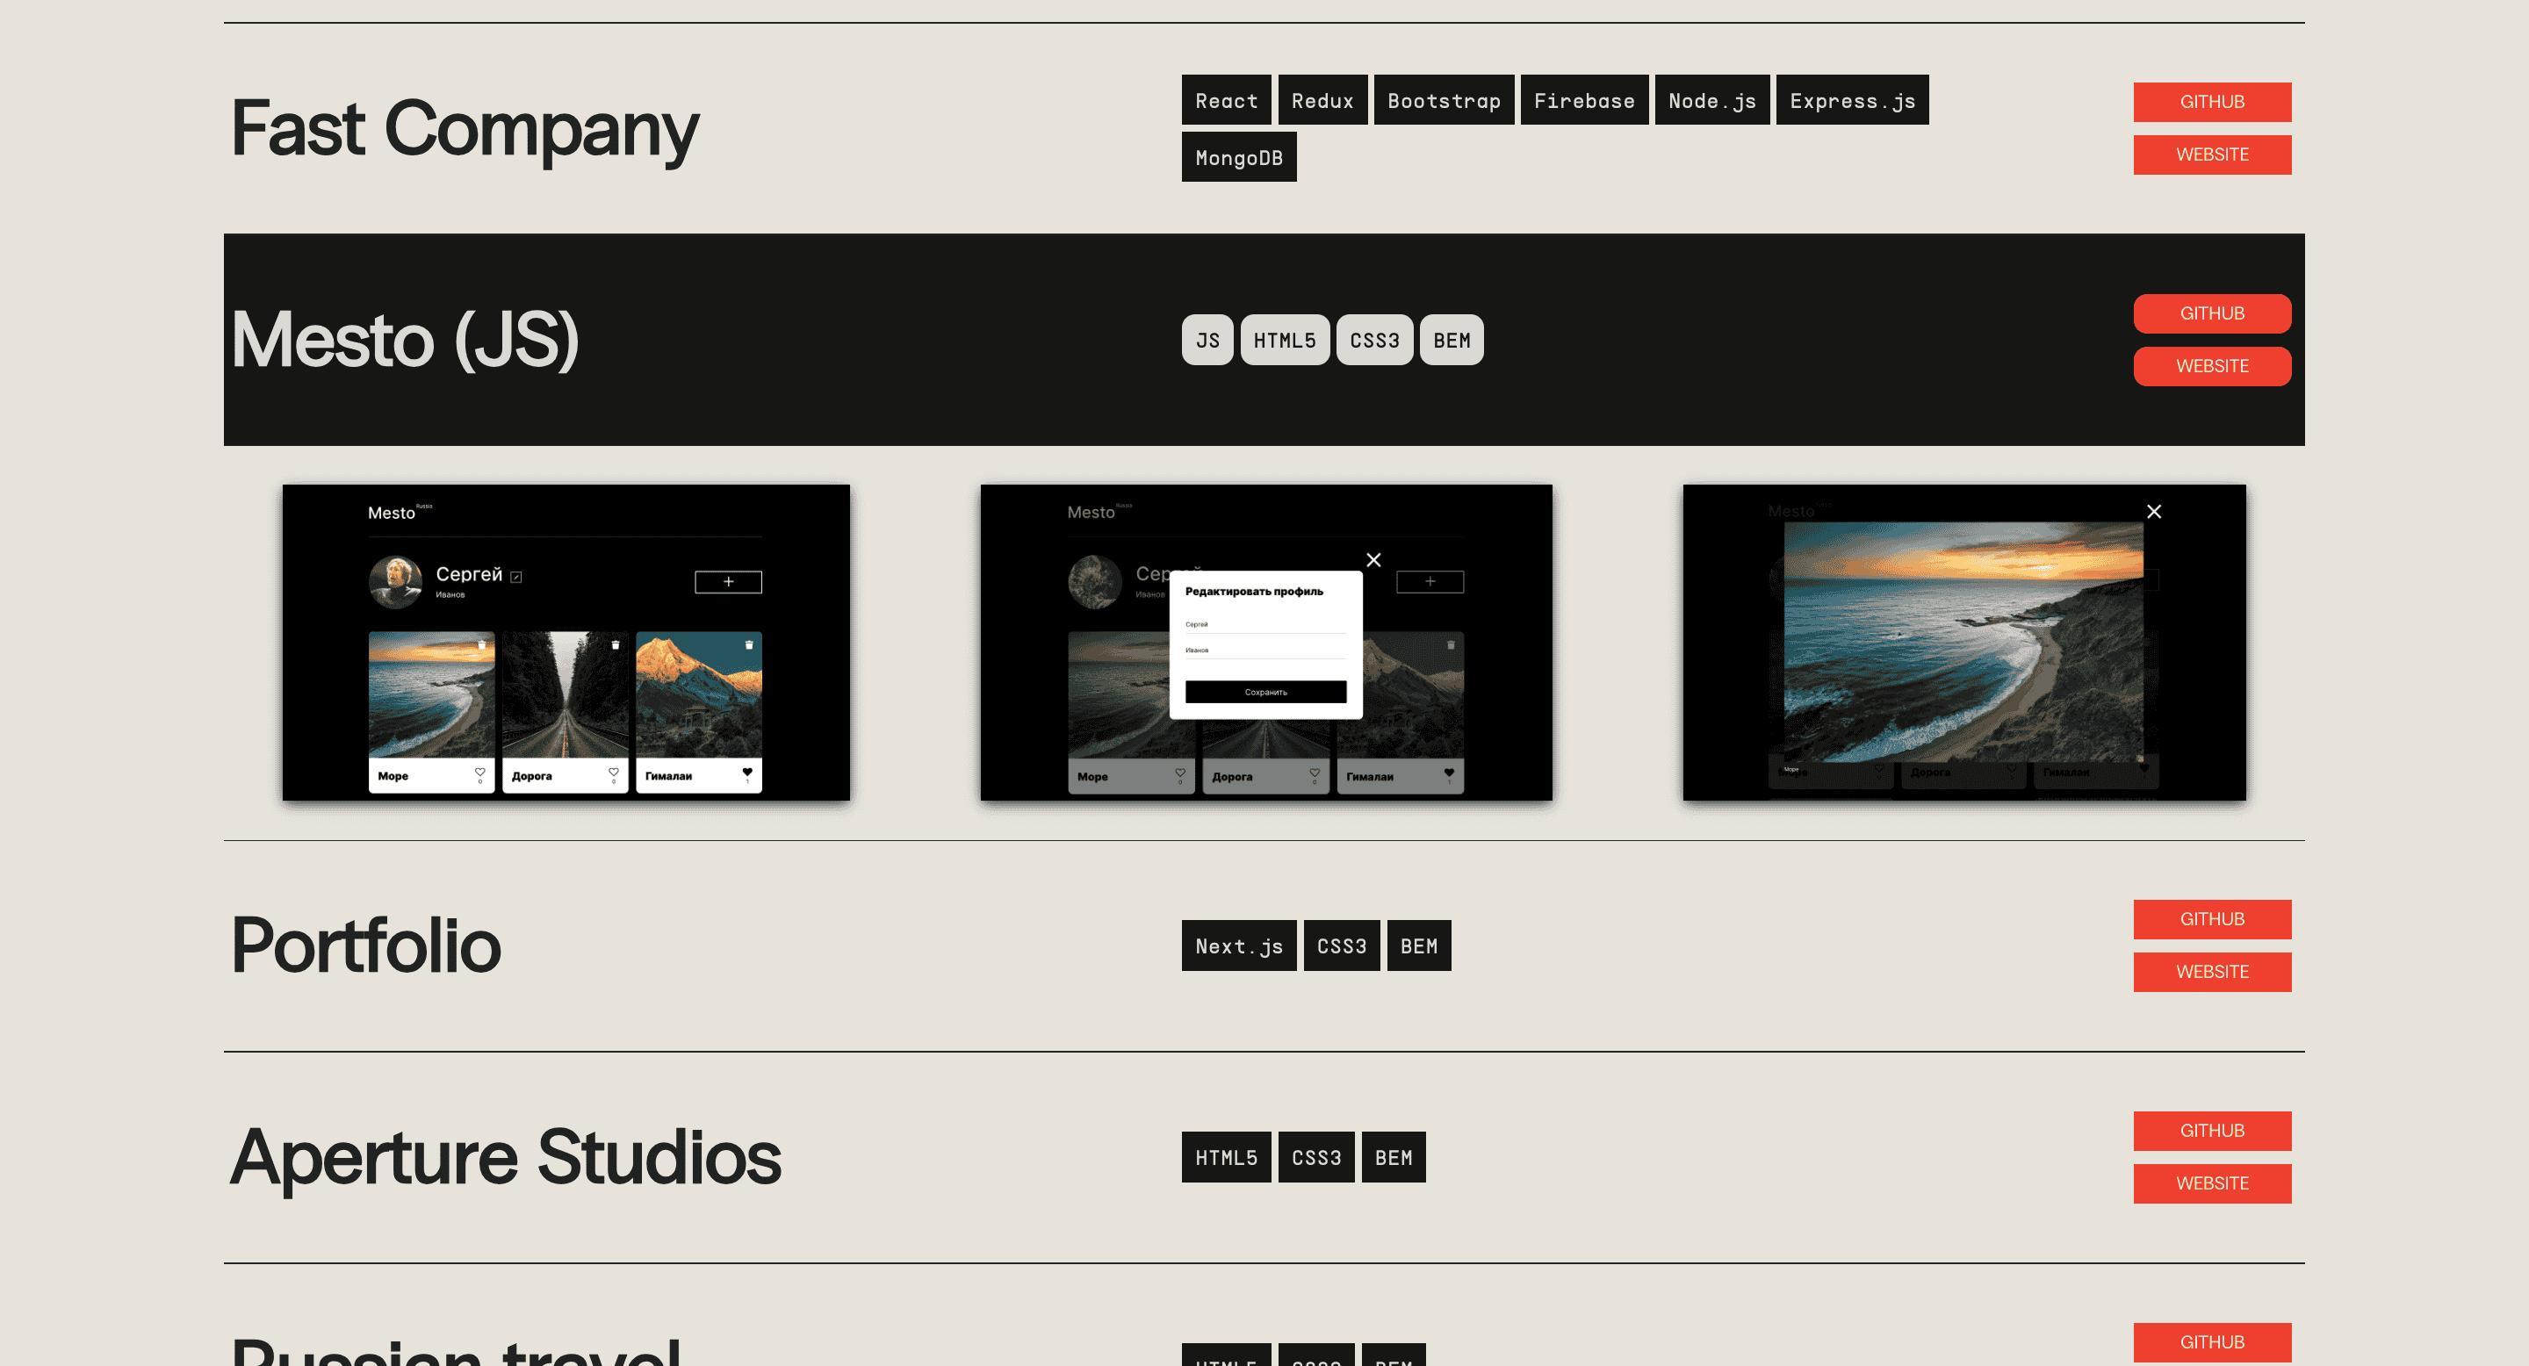Open Mesto edit profile popup screenshot
Screen dimensions: 2529x1366
1265,642
